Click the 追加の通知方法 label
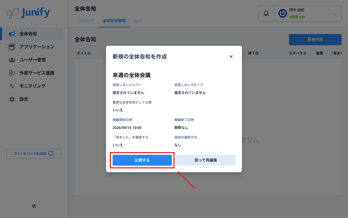 pyautogui.click(x=186, y=137)
